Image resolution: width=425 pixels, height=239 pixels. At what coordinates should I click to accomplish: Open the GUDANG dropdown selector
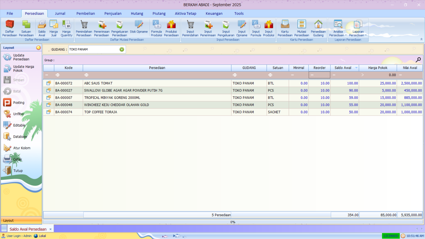click(x=122, y=49)
